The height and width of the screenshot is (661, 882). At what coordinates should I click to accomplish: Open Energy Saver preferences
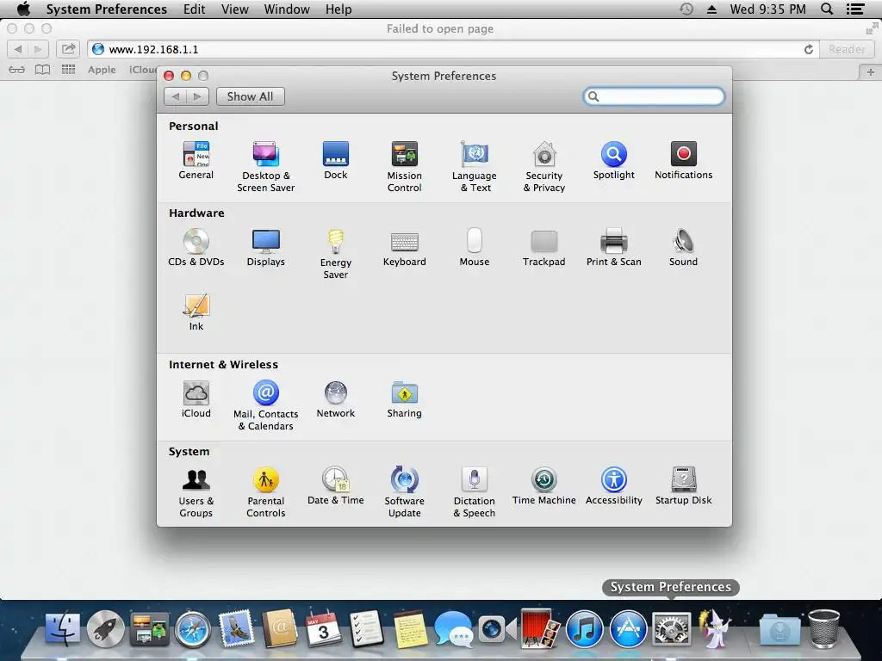click(x=336, y=254)
